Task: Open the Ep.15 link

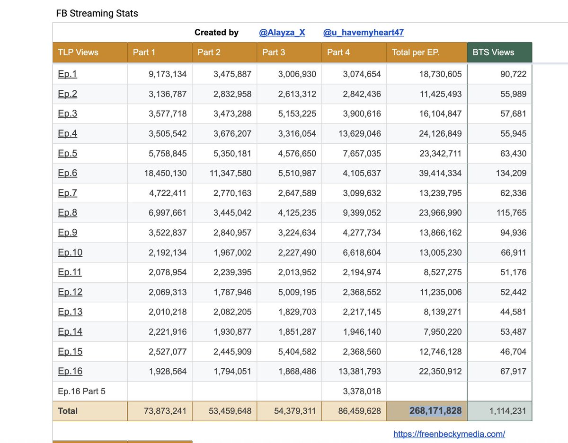Action: 70,352
